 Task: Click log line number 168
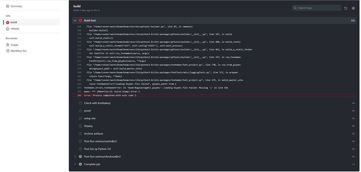[x=79, y=26]
